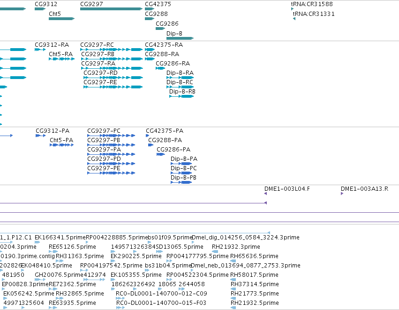
Task: Open transcript CG9312-RA
Action: [x=52, y=45]
